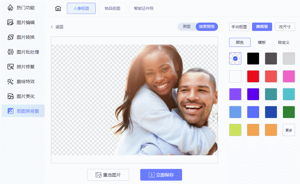Pick the light purple background swatch
This screenshot has height=184, width=300.
click(x=235, y=94)
